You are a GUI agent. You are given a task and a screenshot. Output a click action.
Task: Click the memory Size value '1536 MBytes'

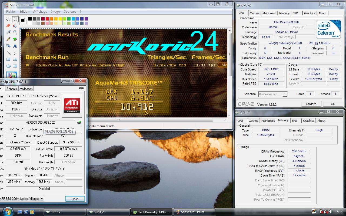tap(266, 135)
